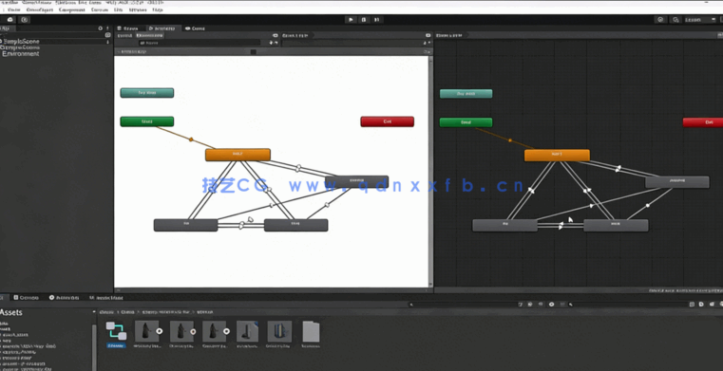The width and height of the screenshot is (723, 371).
Task: Expand the third character model asset
Action: (226, 331)
